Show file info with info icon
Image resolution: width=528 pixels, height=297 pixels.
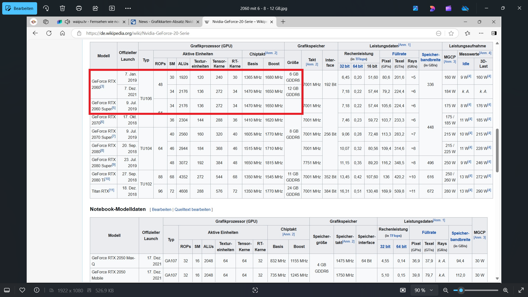click(37, 290)
